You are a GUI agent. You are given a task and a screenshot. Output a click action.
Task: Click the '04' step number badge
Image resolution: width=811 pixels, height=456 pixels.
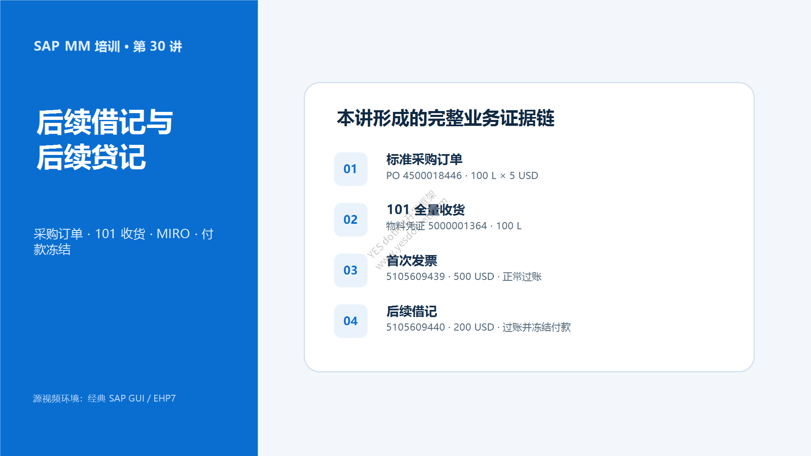click(351, 321)
